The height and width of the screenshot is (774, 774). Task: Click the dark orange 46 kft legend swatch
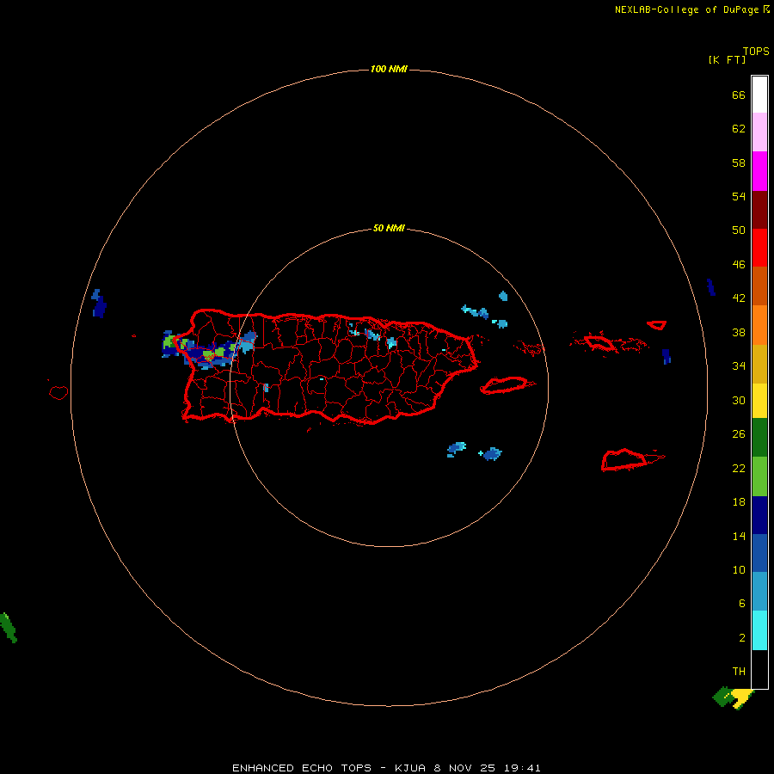click(759, 286)
